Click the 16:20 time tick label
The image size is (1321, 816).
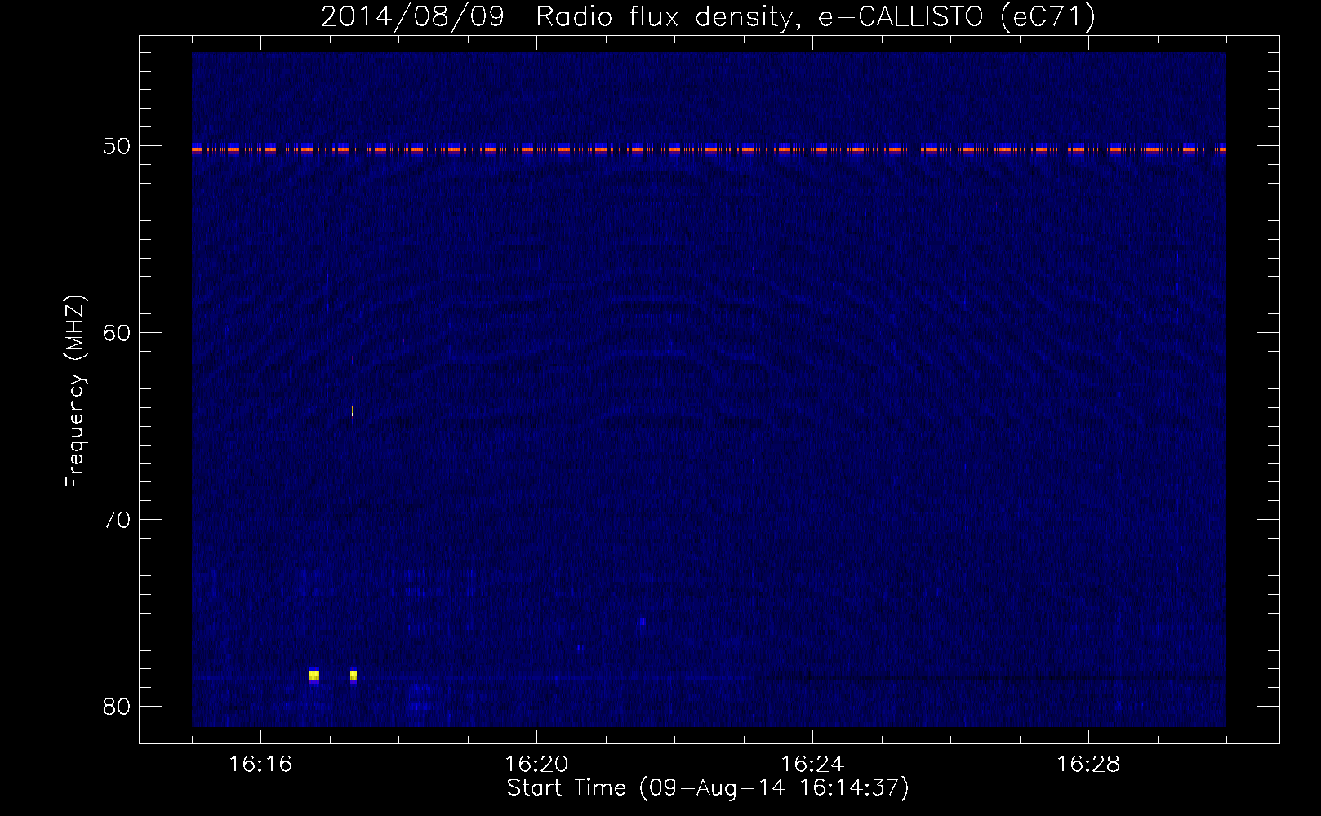click(536, 765)
